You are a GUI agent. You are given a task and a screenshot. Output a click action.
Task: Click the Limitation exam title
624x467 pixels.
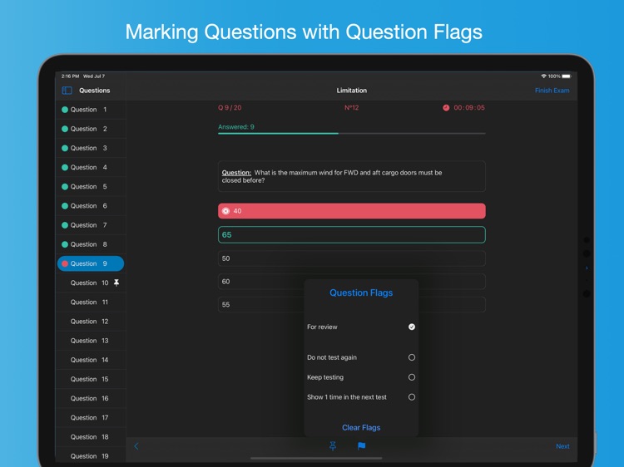352,91
